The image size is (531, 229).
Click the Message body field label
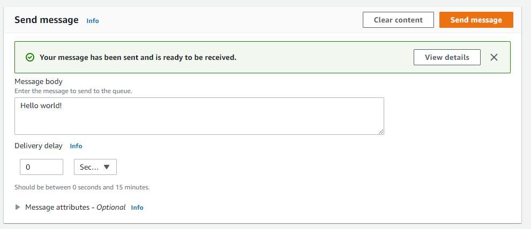coord(39,81)
